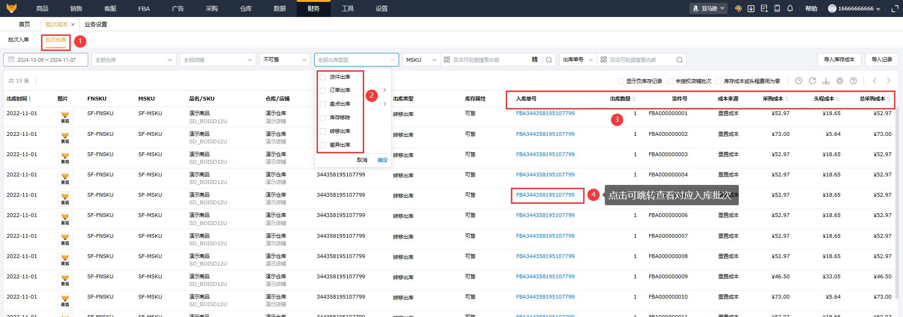The image size is (903, 317).
Task: Click the clock history icon in table toolbar
Action: click(x=798, y=81)
